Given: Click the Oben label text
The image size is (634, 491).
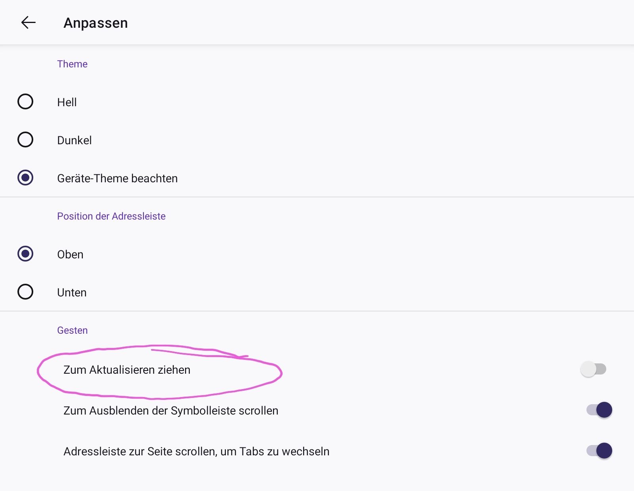Looking at the screenshot, I should [70, 254].
